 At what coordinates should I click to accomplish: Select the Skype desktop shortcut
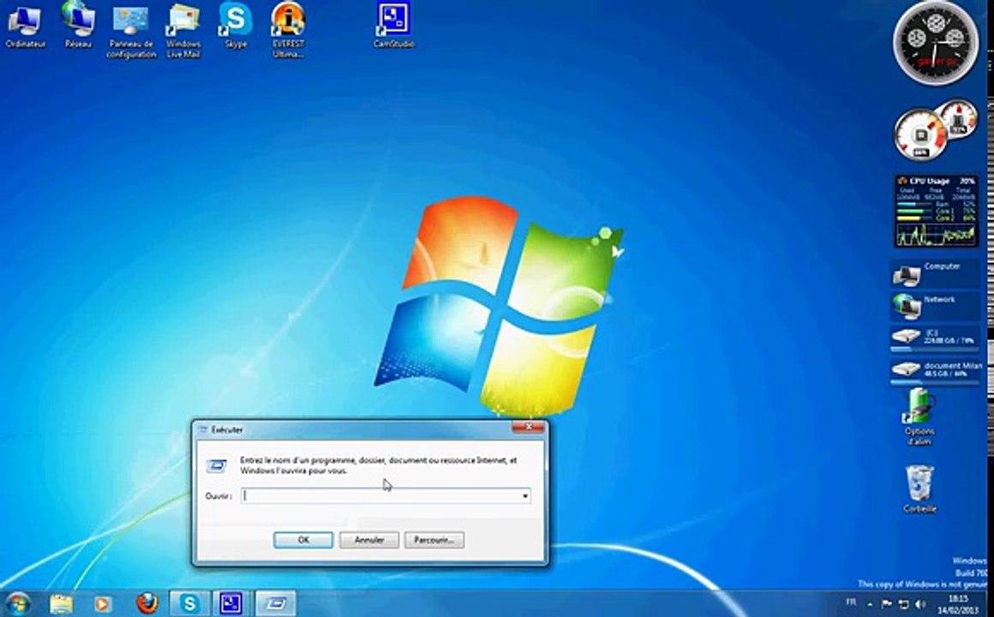point(236,26)
